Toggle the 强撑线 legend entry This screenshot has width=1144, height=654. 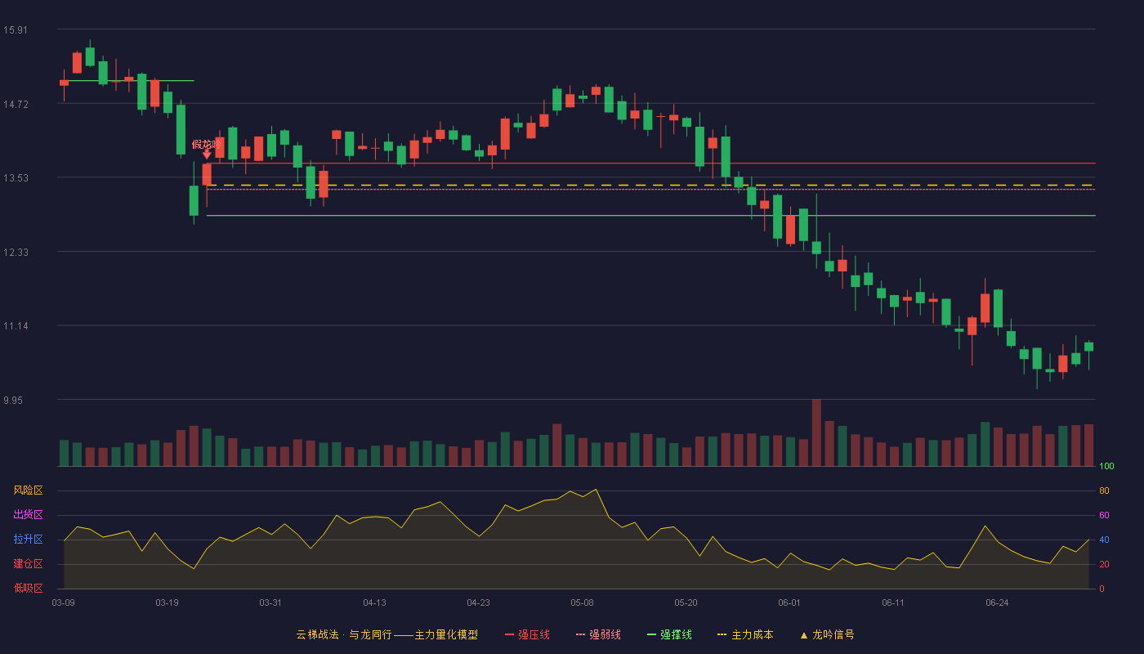coord(669,634)
